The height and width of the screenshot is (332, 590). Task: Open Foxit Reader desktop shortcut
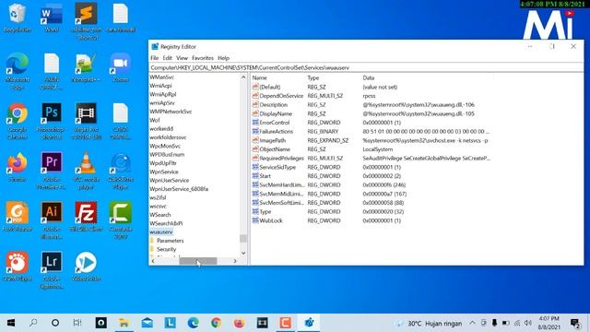[18, 217]
